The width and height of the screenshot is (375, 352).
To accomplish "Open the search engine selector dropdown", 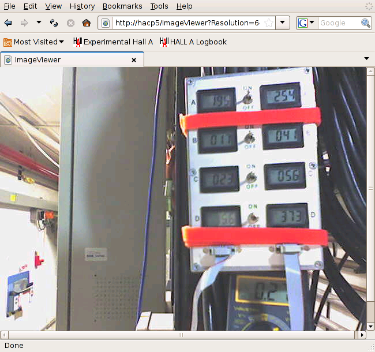I will click(306, 23).
